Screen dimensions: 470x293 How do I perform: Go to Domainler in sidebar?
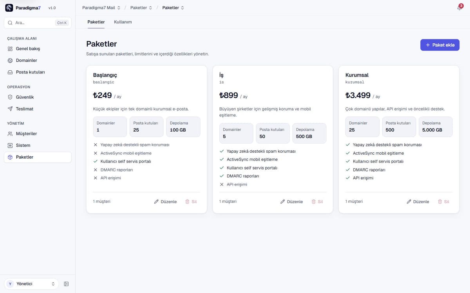click(x=38, y=61)
